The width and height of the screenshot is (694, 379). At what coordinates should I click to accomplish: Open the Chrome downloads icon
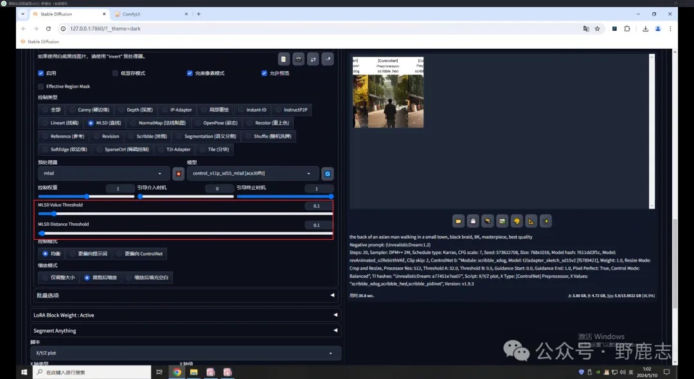pyautogui.click(x=645, y=29)
